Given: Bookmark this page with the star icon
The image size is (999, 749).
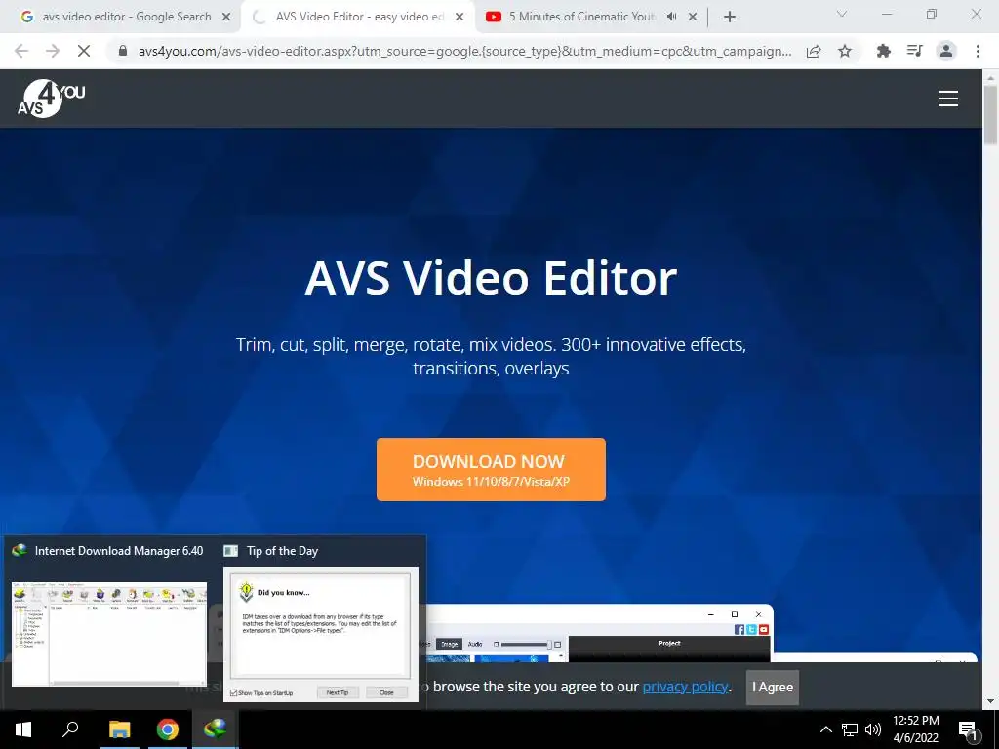Looking at the screenshot, I should (845, 51).
